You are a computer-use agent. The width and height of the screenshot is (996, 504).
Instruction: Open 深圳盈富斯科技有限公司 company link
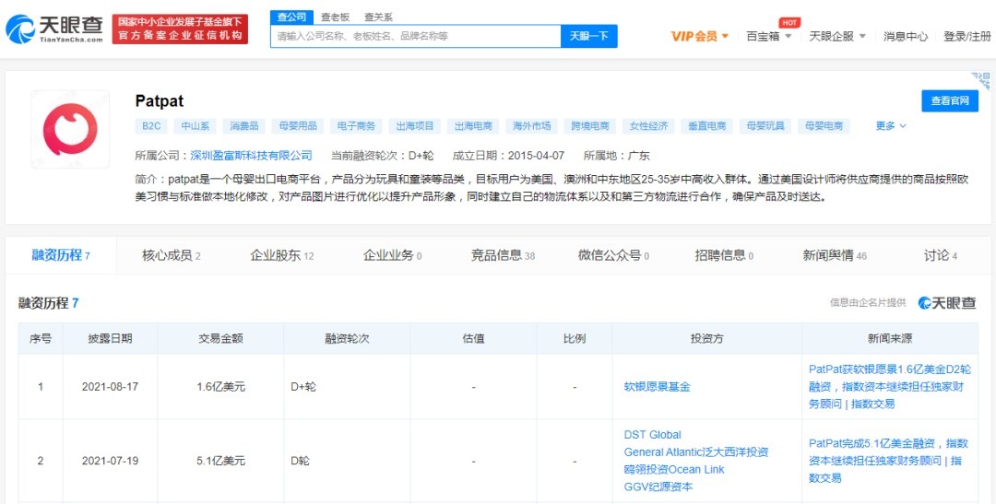click(x=252, y=156)
